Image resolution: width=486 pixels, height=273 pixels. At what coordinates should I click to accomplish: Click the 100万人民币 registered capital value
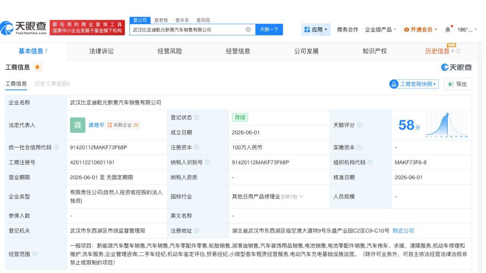click(247, 147)
